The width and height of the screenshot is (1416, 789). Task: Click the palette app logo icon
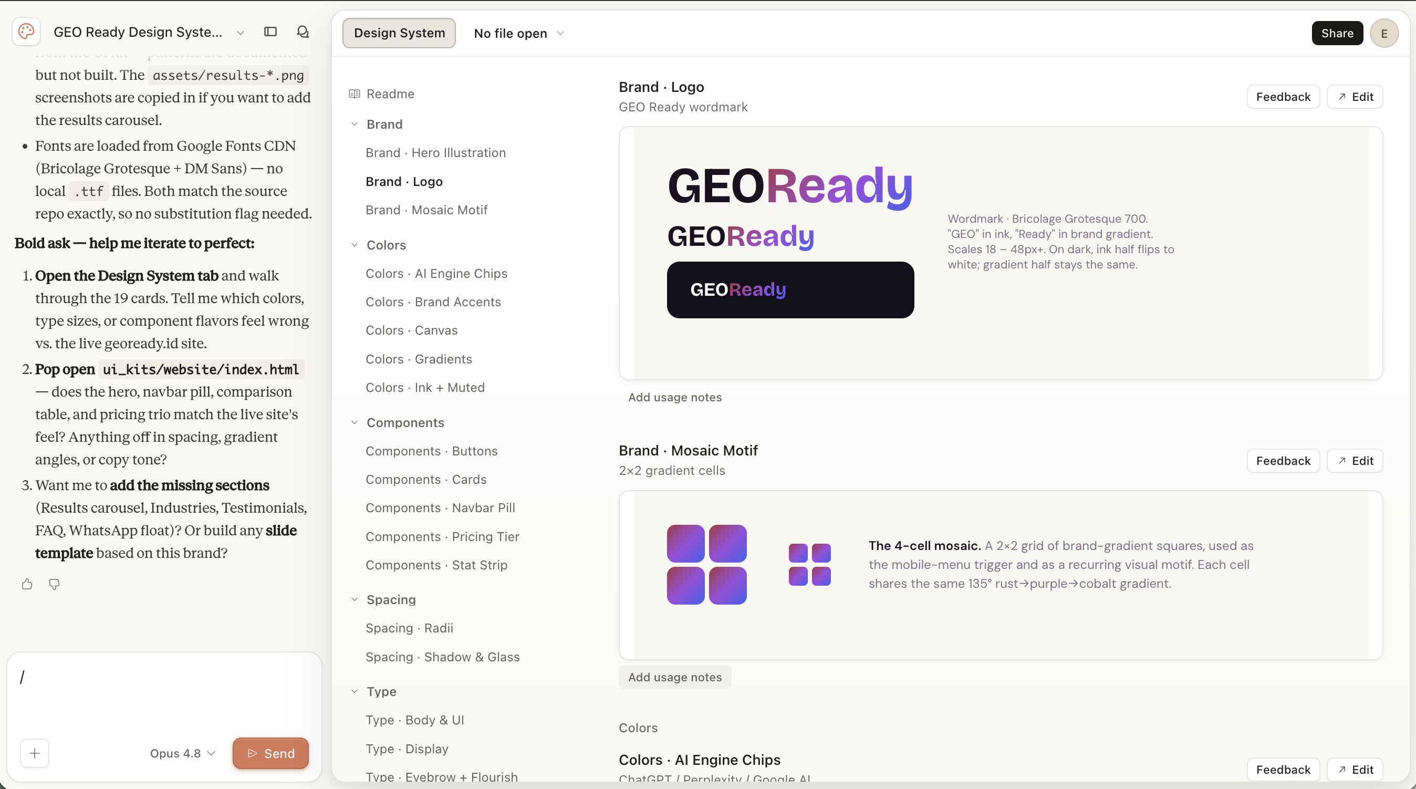(26, 32)
